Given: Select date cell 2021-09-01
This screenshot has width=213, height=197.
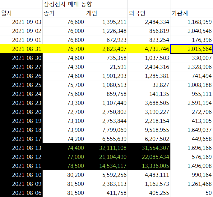Looking at the screenshot, I should click(x=21, y=40).
